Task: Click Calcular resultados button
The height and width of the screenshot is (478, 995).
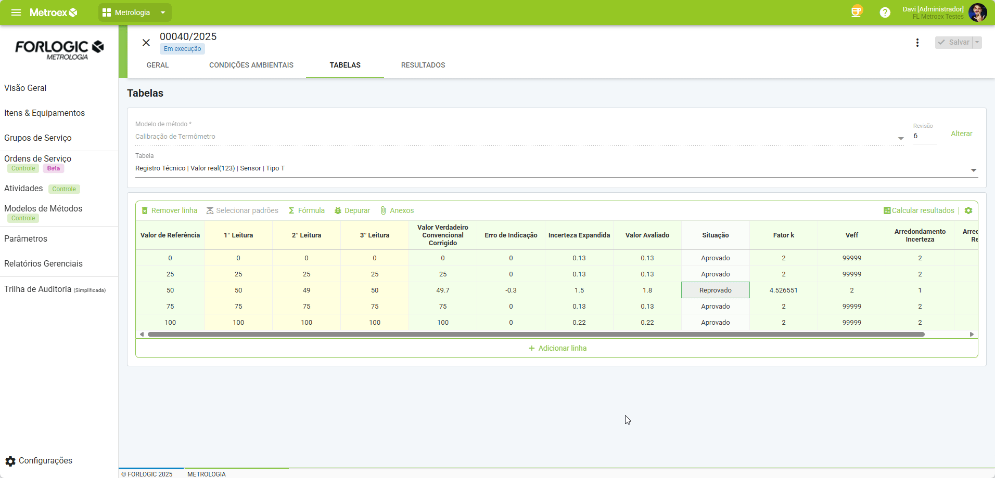Action: tap(919, 210)
